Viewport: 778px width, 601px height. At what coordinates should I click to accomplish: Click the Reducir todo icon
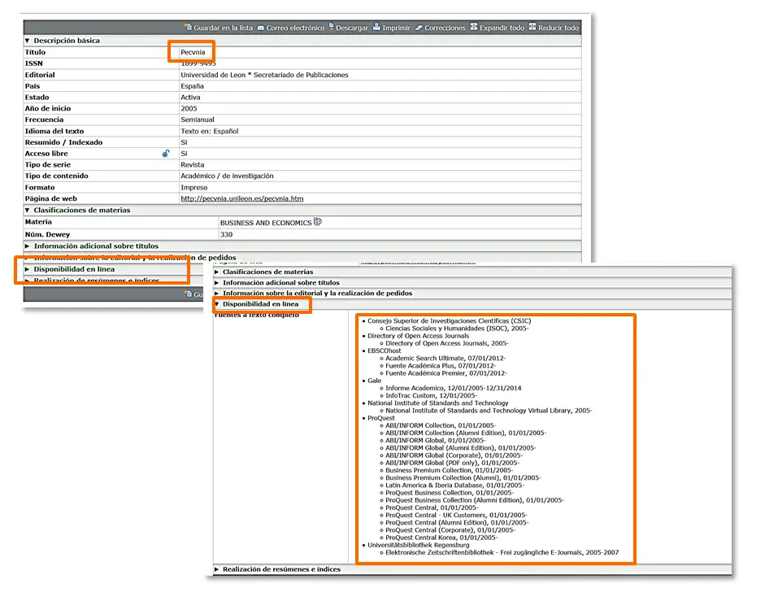point(532,28)
